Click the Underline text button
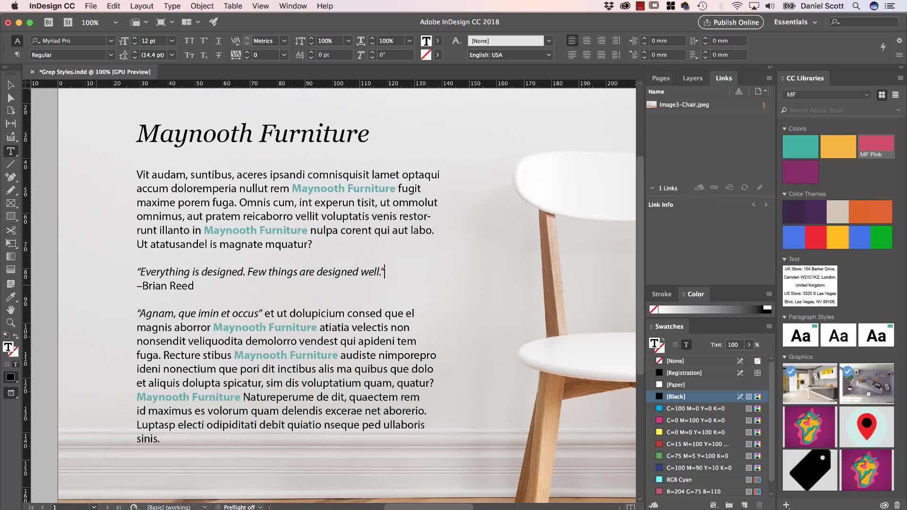Image resolution: width=907 pixels, height=510 pixels. [218, 41]
